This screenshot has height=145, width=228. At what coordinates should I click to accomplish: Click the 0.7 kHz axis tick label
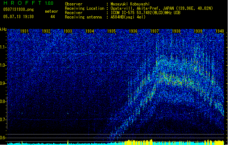(3, 120)
